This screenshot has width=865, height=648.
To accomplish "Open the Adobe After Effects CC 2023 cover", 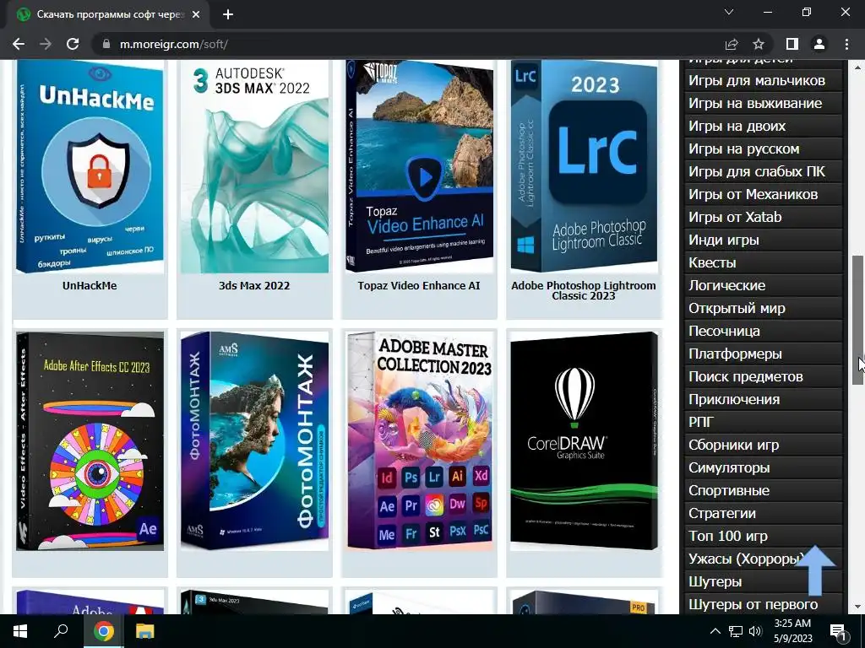I will pos(90,440).
